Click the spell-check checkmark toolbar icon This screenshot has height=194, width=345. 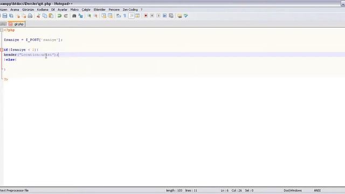tap(186, 16)
